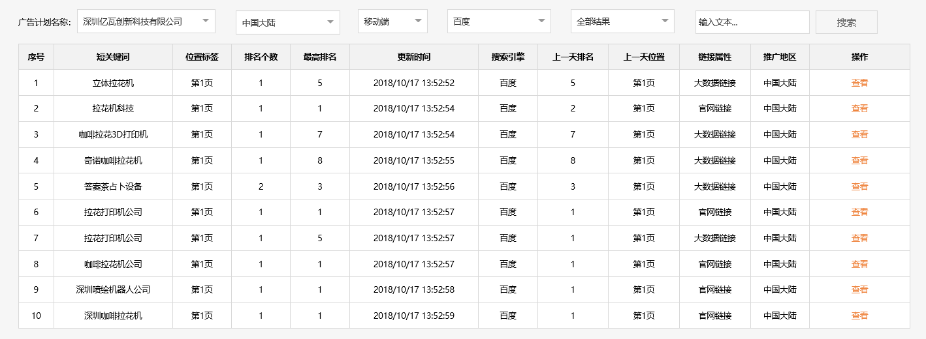Open 查看 for 答案茶占卜设备
926x339 pixels.
(x=859, y=186)
